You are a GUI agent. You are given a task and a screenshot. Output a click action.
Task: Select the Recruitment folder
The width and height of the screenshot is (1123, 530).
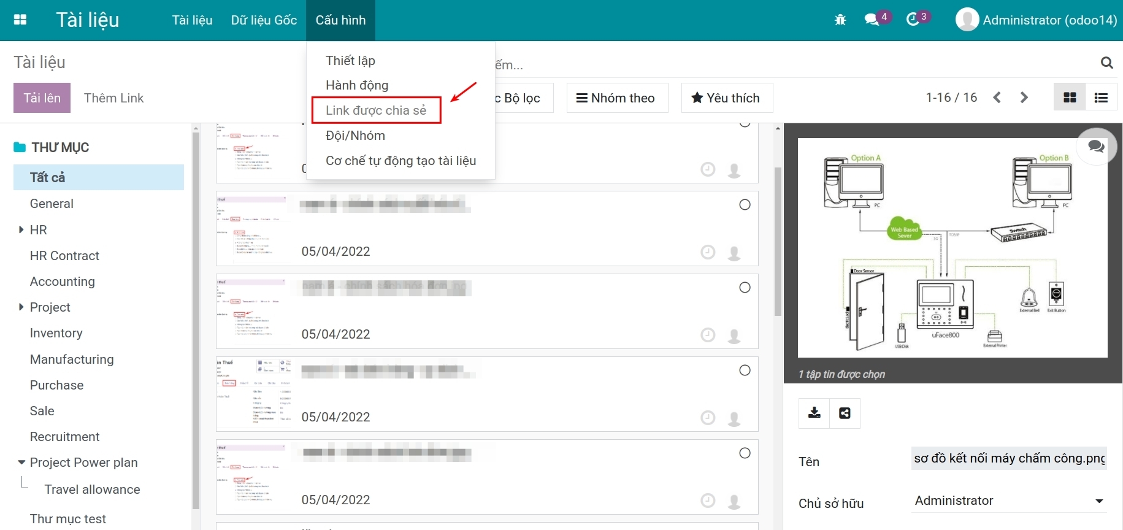coord(64,437)
